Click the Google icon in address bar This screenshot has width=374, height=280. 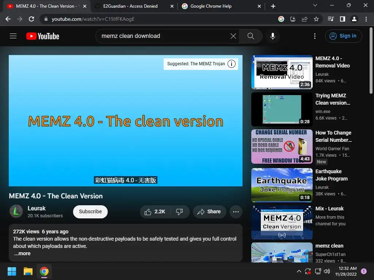(x=281, y=19)
